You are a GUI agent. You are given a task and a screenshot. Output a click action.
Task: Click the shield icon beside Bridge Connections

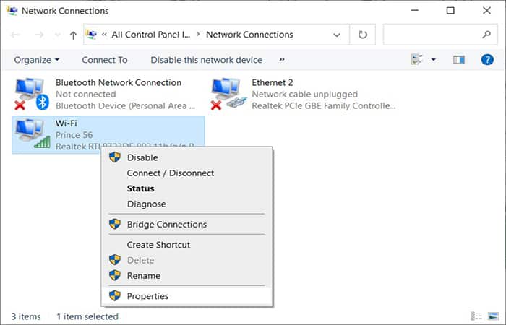pos(114,224)
